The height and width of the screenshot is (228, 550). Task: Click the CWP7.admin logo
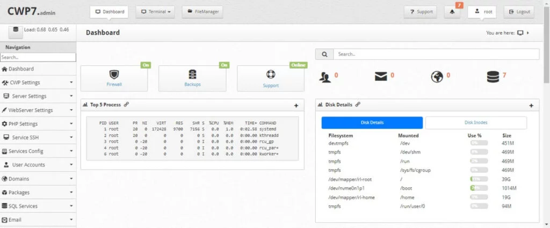(x=32, y=12)
